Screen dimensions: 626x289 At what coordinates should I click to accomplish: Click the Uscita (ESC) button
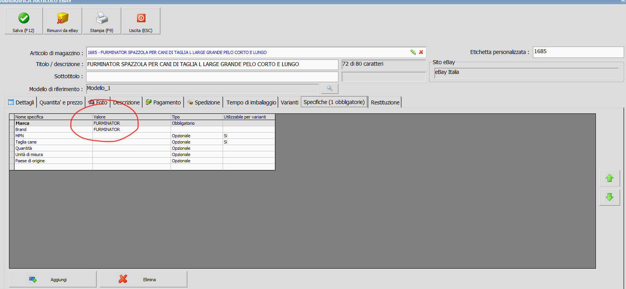click(x=141, y=21)
